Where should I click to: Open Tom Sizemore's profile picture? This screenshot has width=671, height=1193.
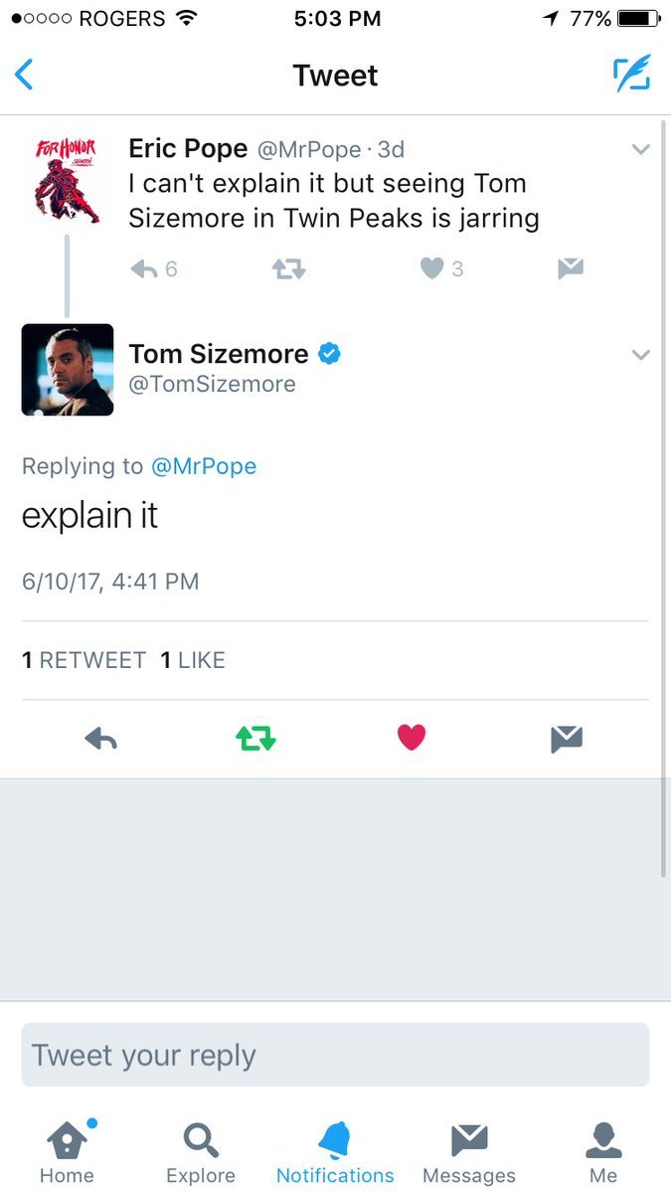click(68, 370)
